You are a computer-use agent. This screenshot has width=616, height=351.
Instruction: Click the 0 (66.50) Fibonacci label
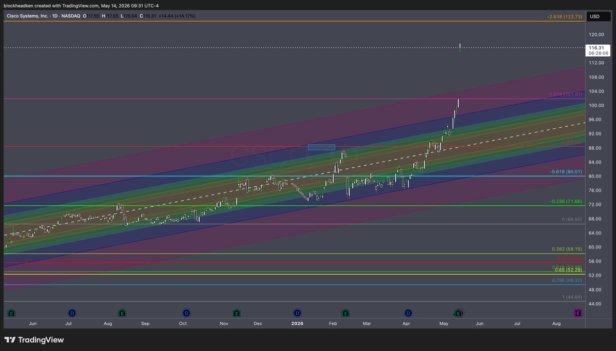[571, 220]
